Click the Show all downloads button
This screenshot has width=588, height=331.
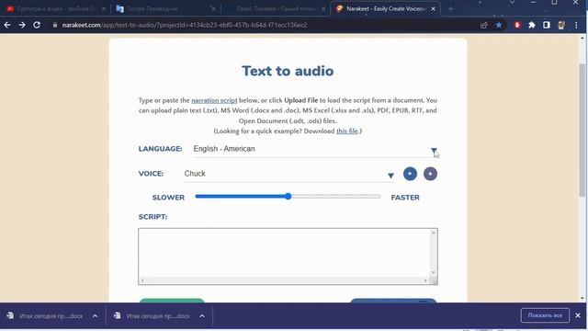point(545,315)
